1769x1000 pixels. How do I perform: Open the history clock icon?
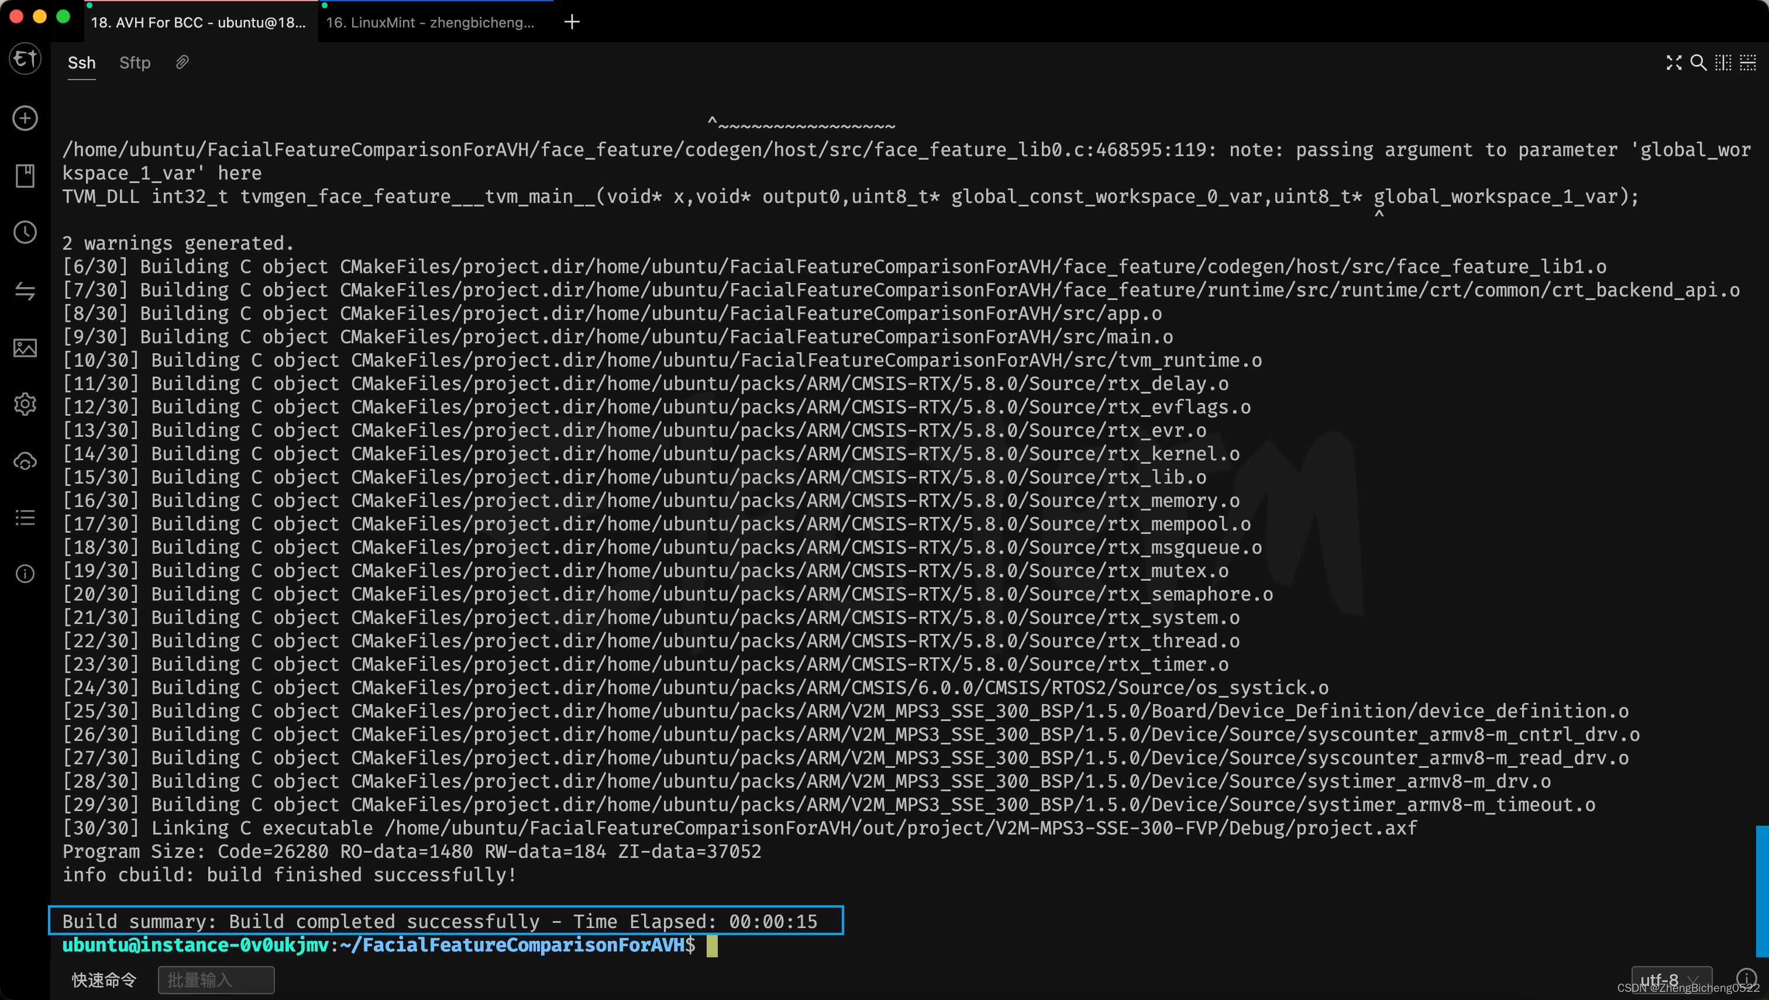pyautogui.click(x=25, y=232)
